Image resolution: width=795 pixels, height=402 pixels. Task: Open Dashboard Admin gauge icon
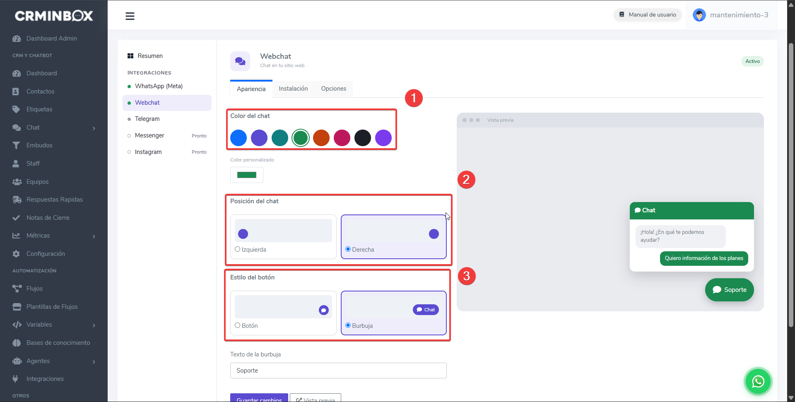pyautogui.click(x=17, y=39)
